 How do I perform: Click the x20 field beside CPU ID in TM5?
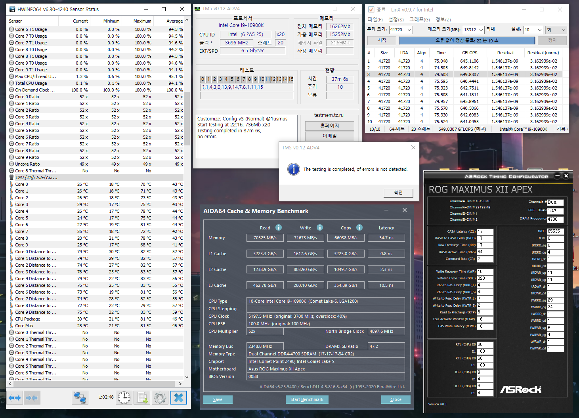click(281, 34)
